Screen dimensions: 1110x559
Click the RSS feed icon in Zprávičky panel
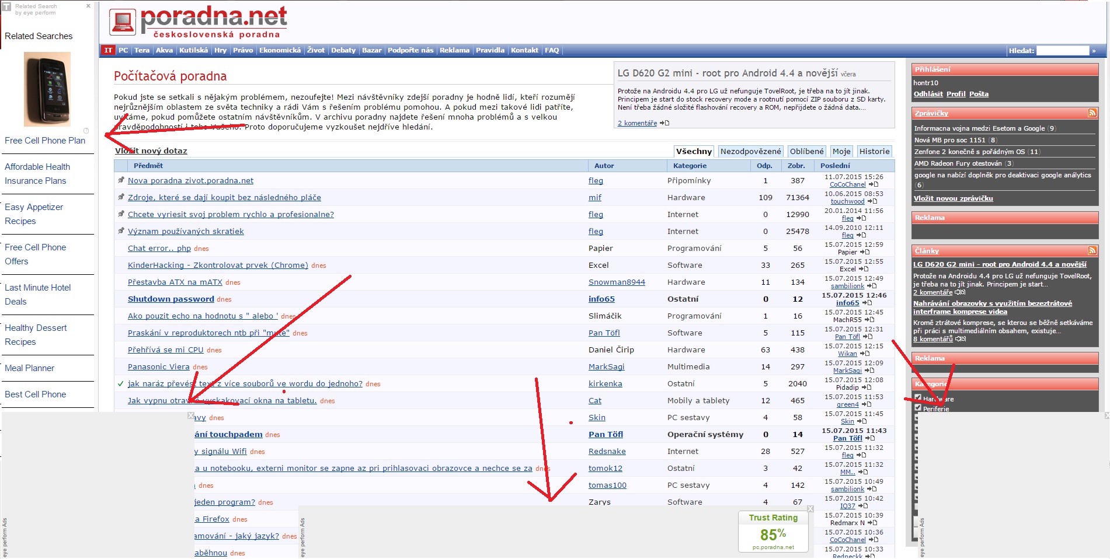click(1092, 113)
